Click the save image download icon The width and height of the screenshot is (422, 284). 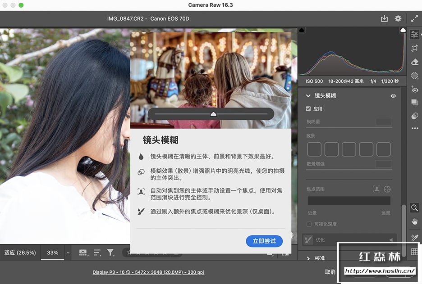(x=384, y=18)
